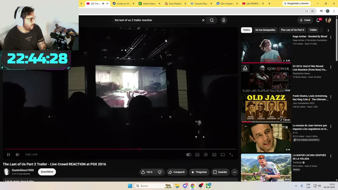Click the YouTube search magnifier button
This screenshot has height=190, width=338.
(212, 20)
